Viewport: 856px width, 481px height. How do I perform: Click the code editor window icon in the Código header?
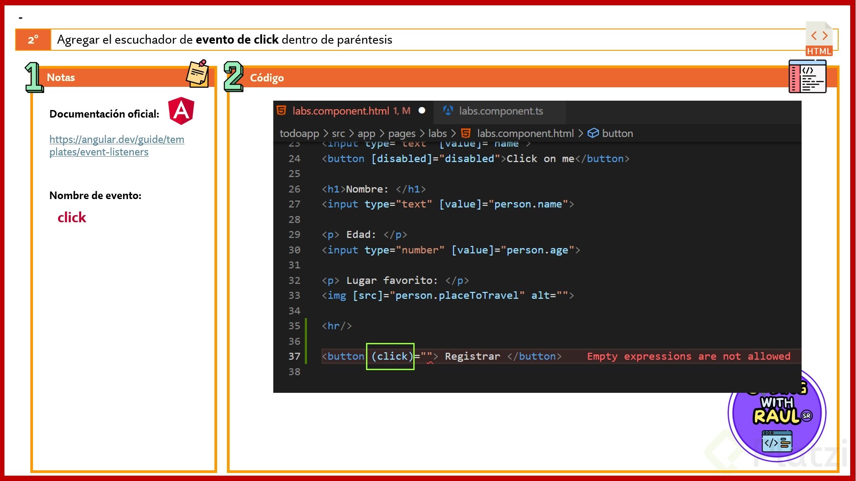pyautogui.click(x=807, y=77)
